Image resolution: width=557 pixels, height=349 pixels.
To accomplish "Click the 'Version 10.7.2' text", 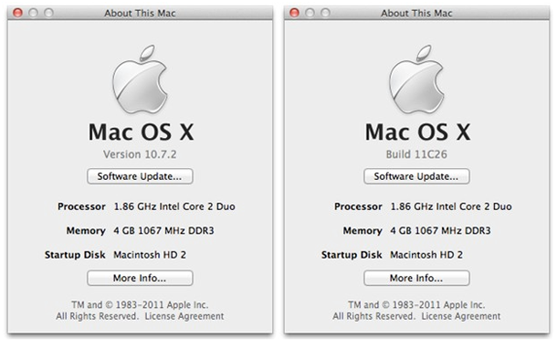I will 140,154.
